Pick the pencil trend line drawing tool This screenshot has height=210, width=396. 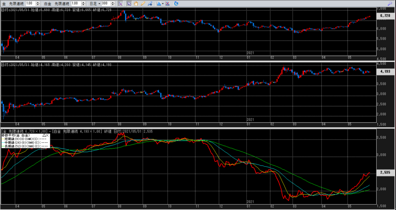click(143, 3)
